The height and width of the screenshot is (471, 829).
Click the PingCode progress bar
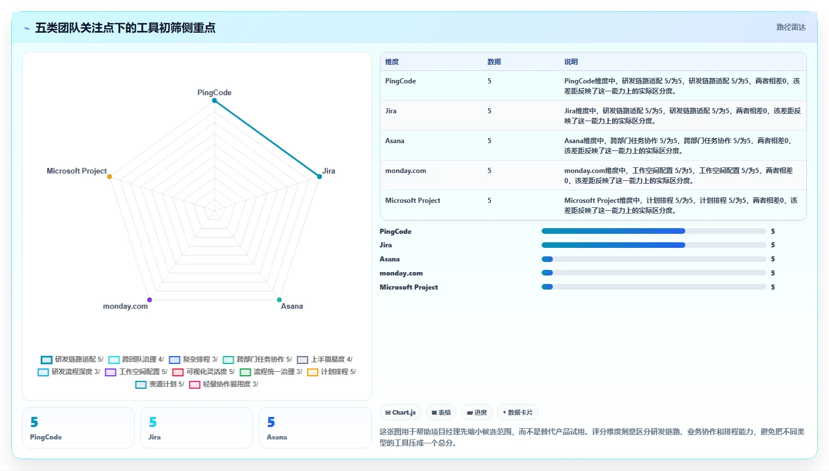click(x=654, y=231)
